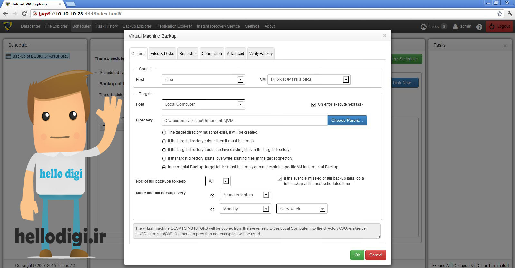
Task: Select Incremental Backup option
Action: click(x=164, y=167)
